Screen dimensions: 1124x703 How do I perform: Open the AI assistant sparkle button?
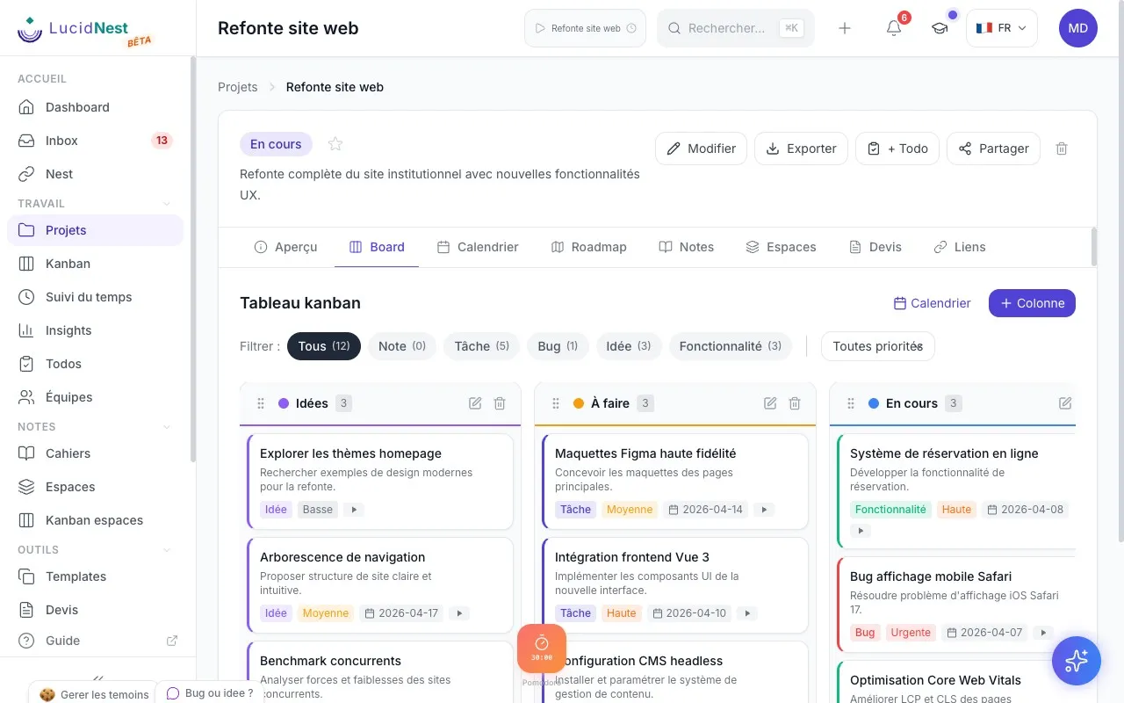pyautogui.click(x=1077, y=661)
